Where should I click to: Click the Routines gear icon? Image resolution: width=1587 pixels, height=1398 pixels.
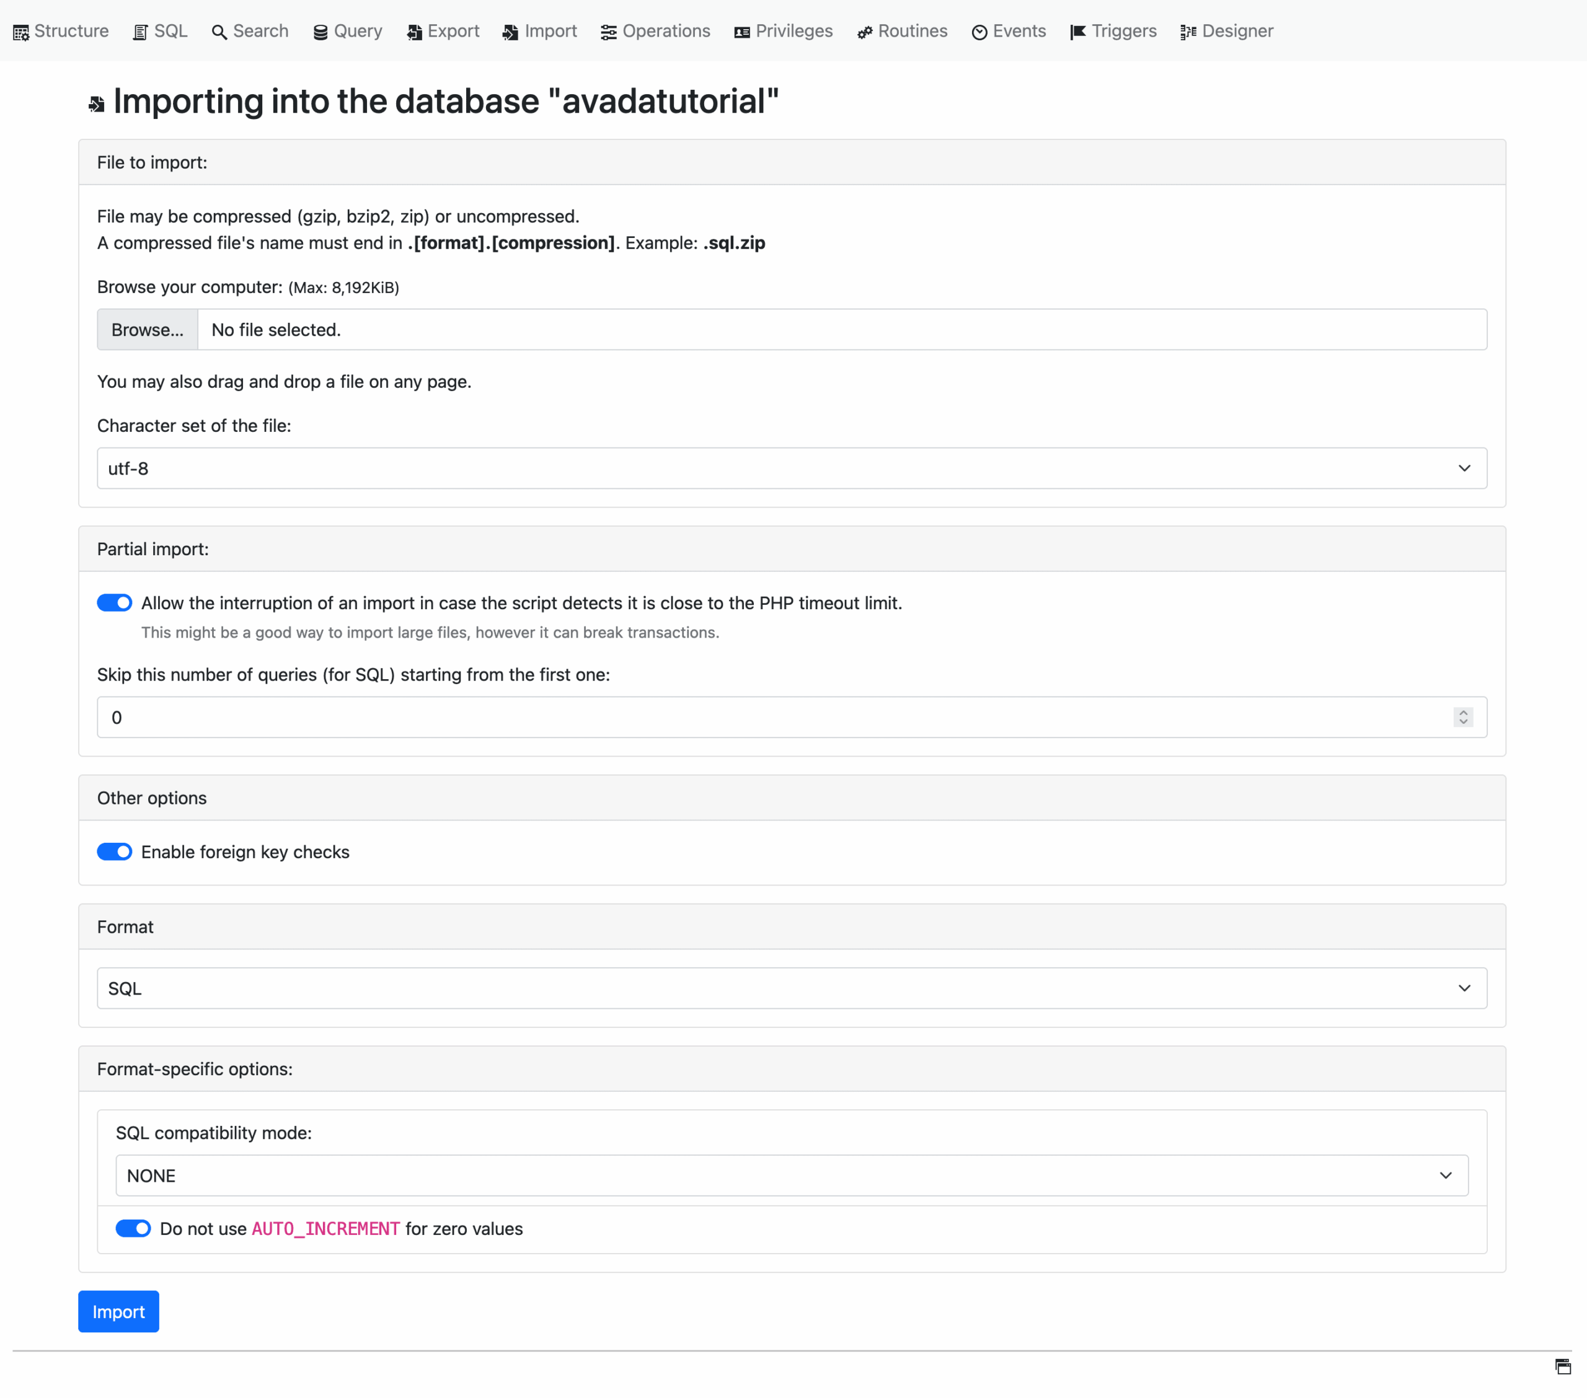click(x=864, y=31)
